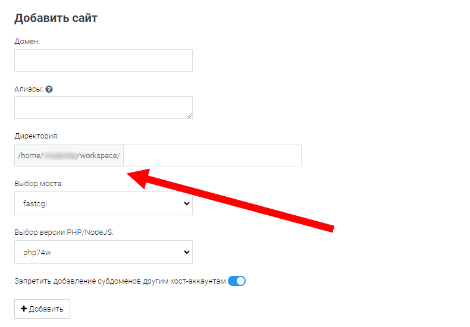Click the 'Выбор моста:' label

coord(38,184)
